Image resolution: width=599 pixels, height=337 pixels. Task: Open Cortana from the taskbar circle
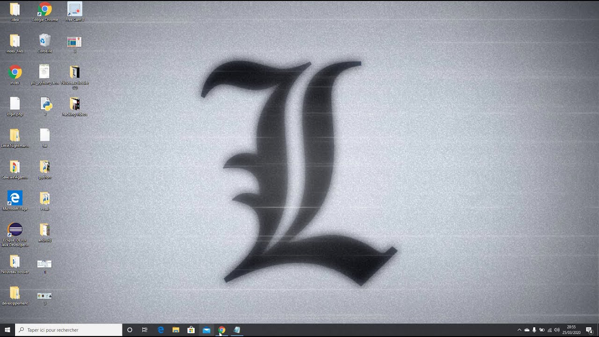click(130, 330)
